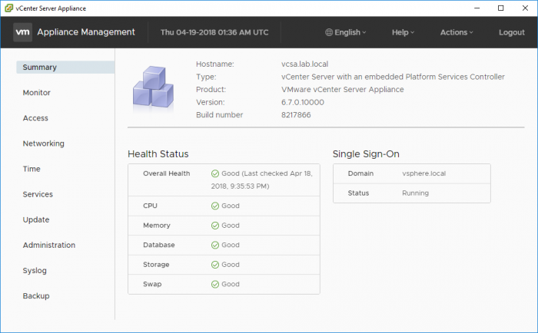Click the Hostname: field label
538x333 pixels.
[x=214, y=64]
